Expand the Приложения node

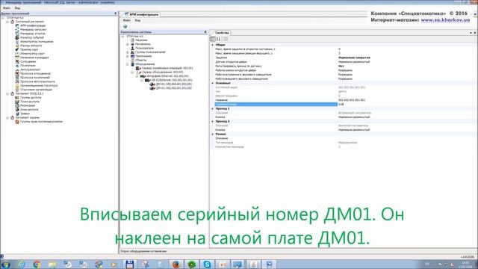click(x=128, y=56)
